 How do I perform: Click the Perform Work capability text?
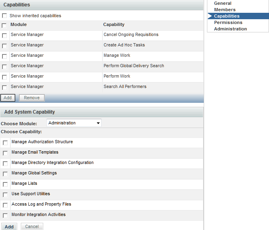pyautogui.click(x=117, y=76)
